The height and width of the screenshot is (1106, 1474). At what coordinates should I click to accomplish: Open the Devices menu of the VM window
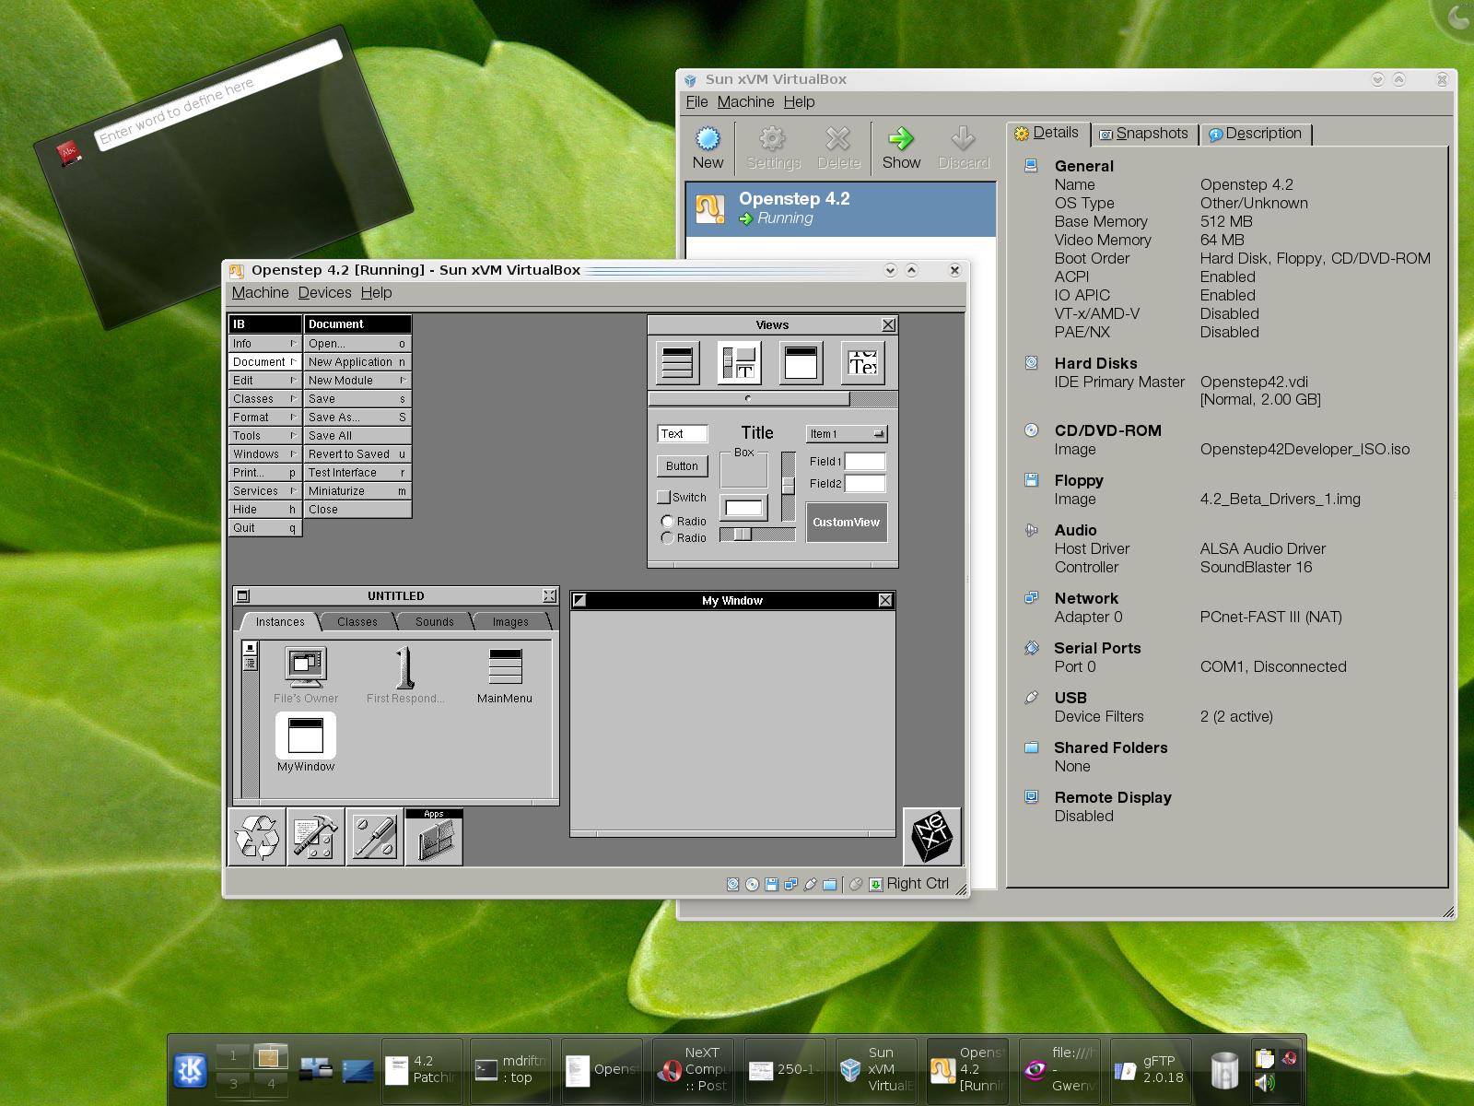[324, 292]
